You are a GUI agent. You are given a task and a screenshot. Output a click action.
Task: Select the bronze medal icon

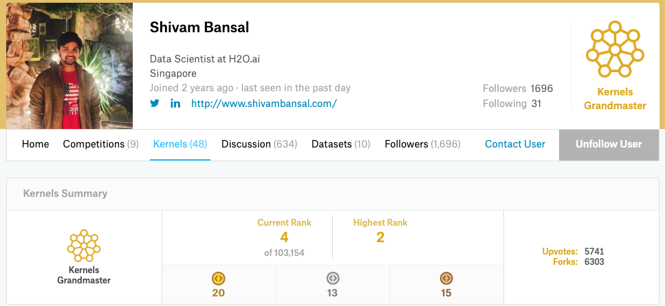coord(446,279)
